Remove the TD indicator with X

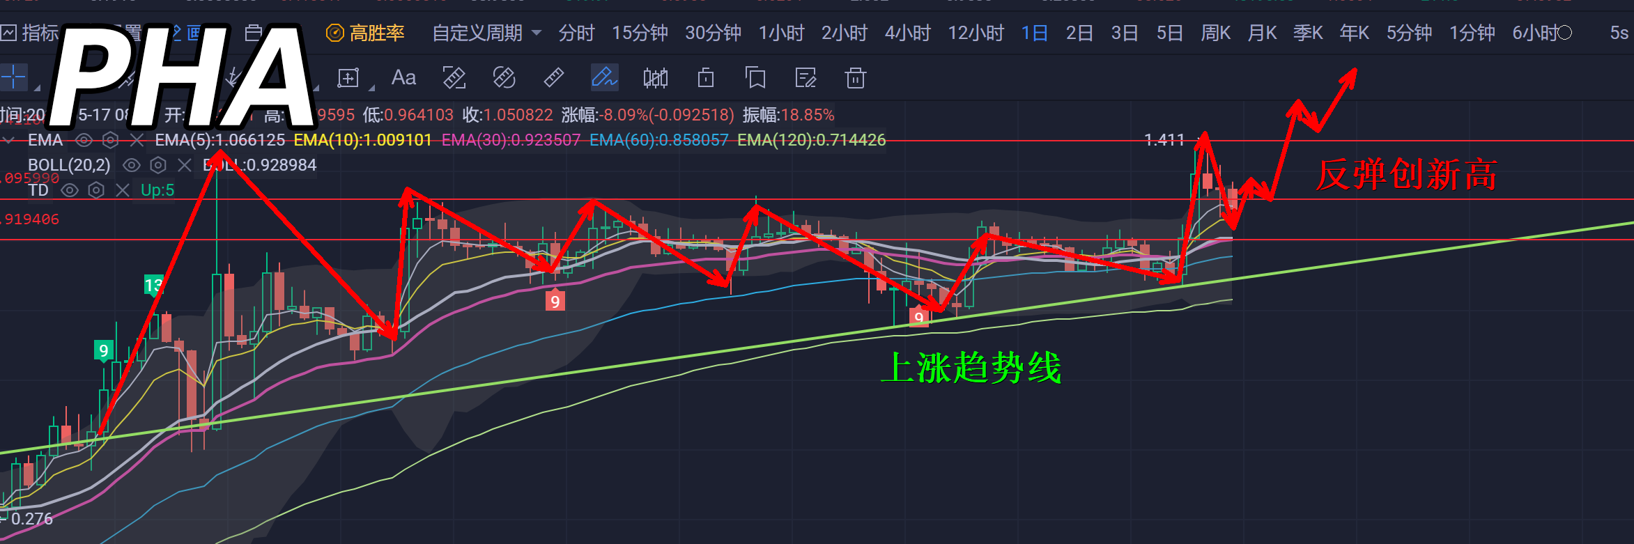(x=123, y=190)
